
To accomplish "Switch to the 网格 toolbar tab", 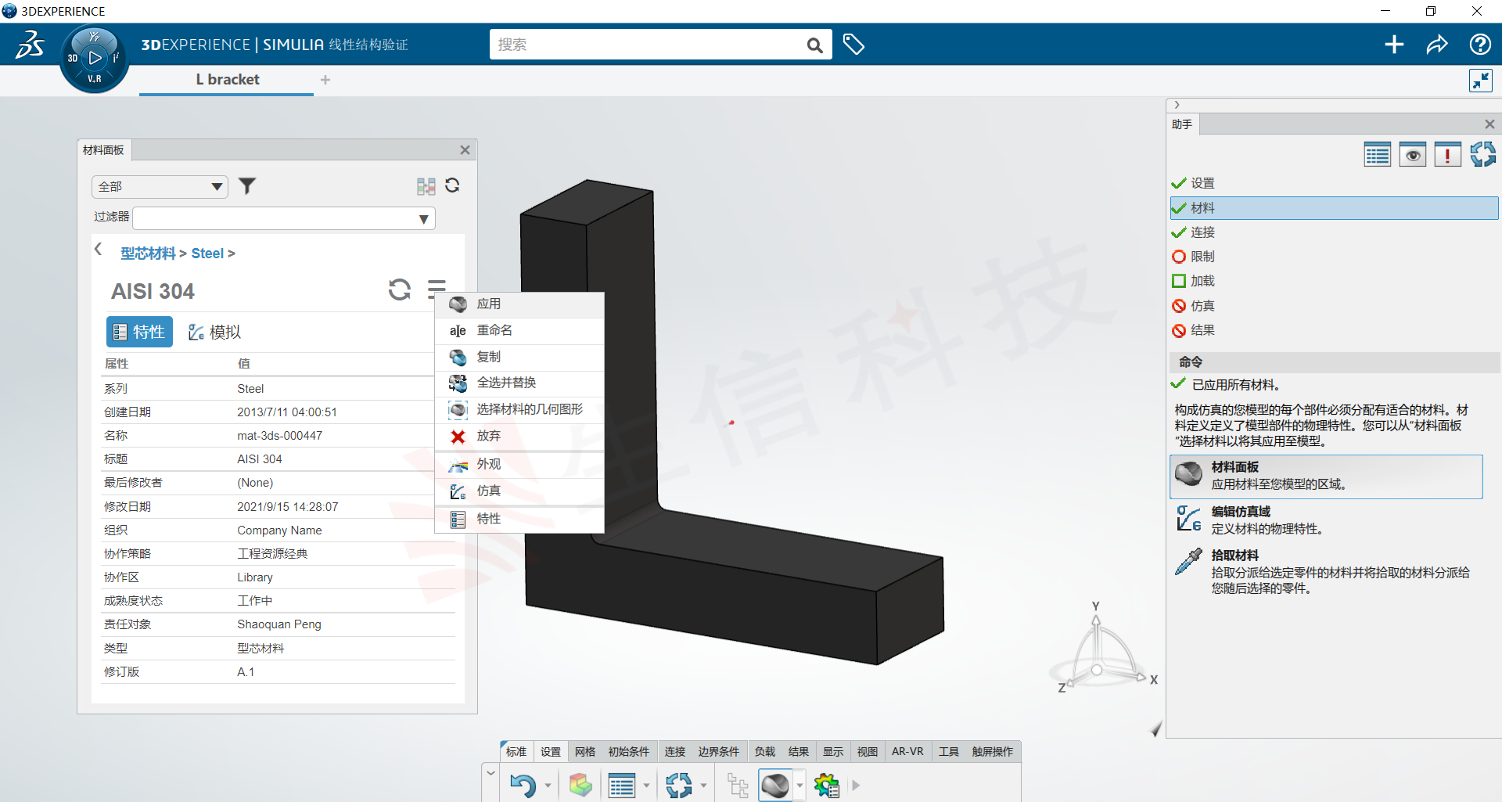I will click(585, 752).
